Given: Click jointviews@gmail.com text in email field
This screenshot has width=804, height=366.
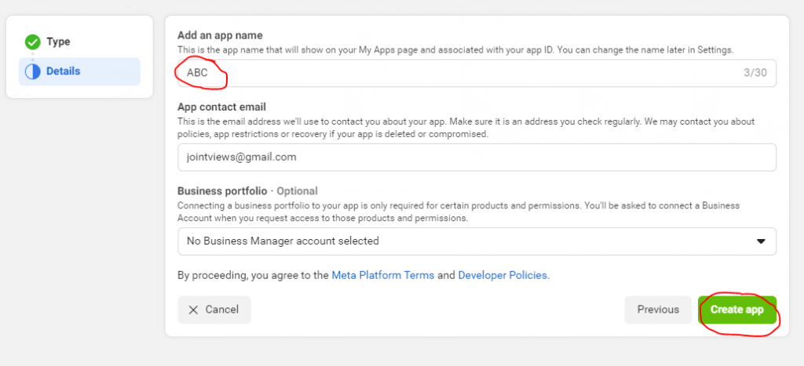Looking at the screenshot, I should tap(242, 158).
